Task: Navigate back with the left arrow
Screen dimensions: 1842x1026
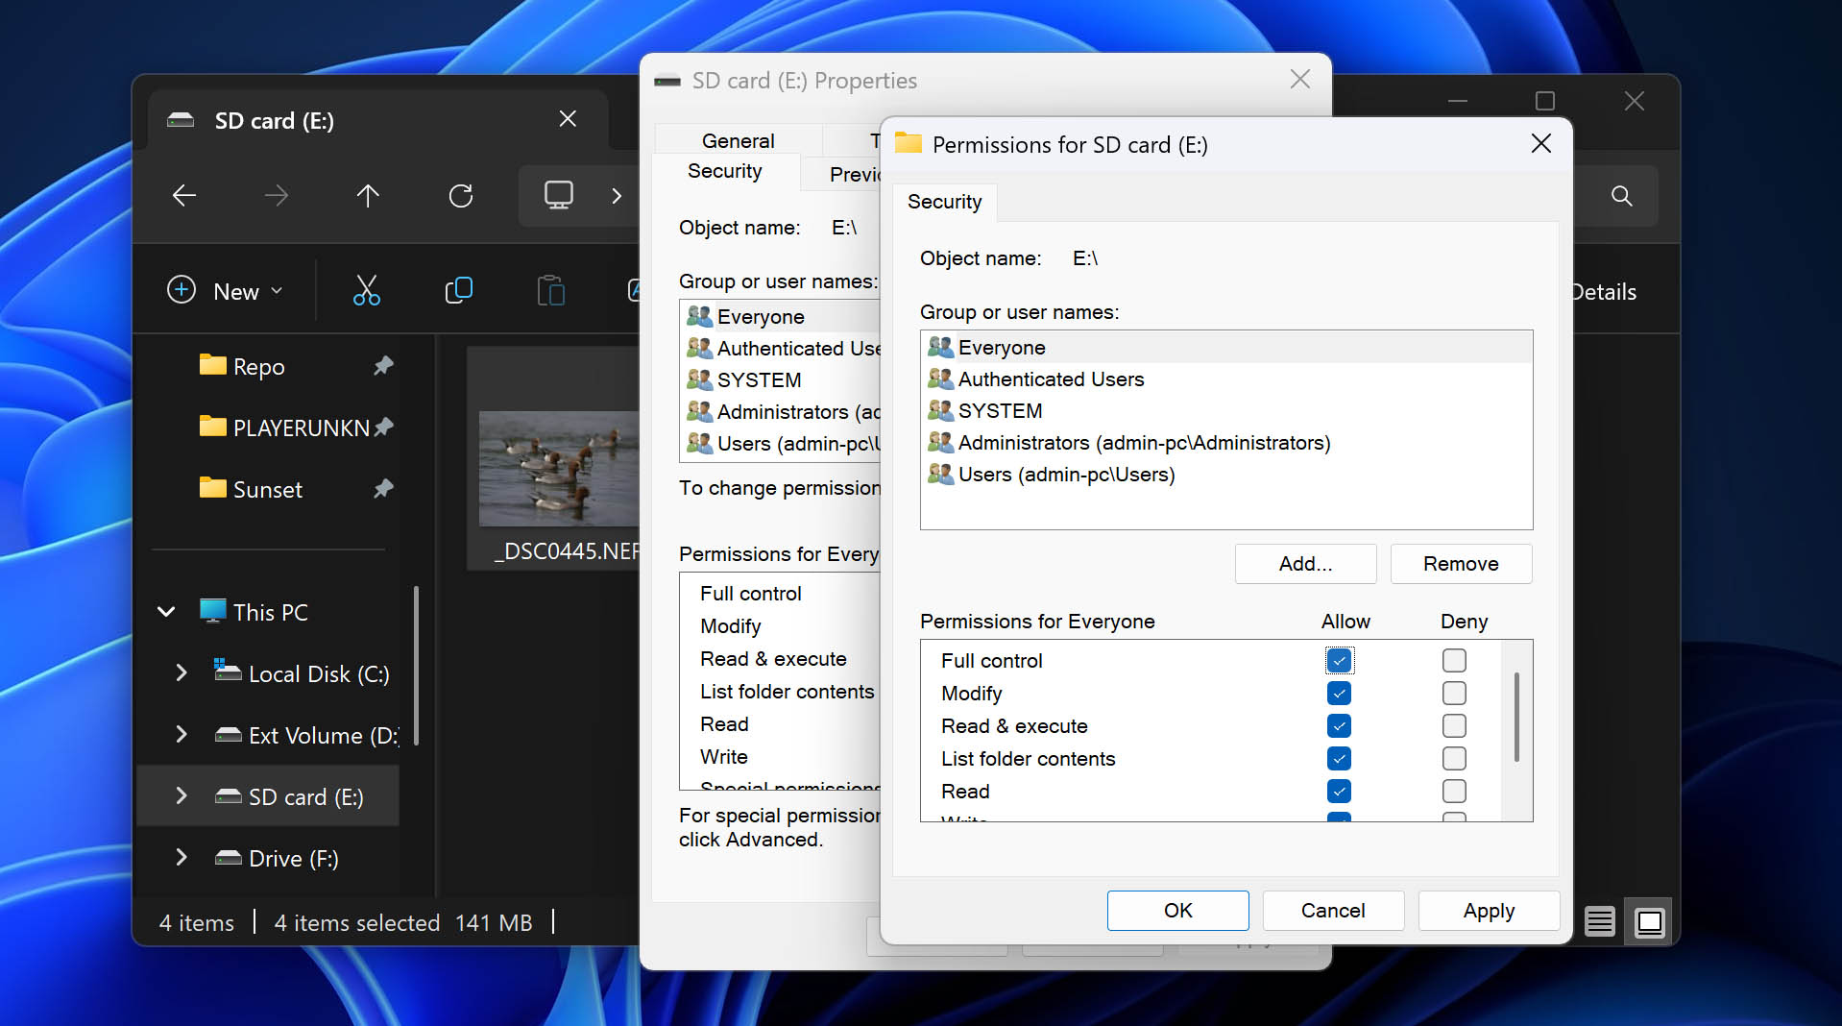Action: [x=184, y=196]
